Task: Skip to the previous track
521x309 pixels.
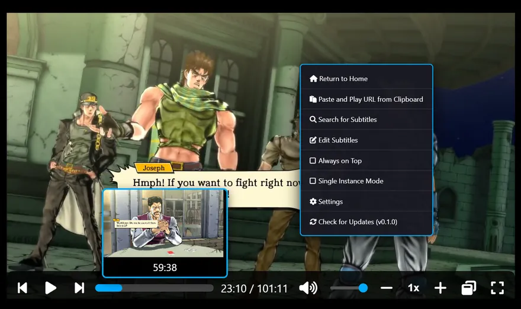Action: click(x=22, y=288)
